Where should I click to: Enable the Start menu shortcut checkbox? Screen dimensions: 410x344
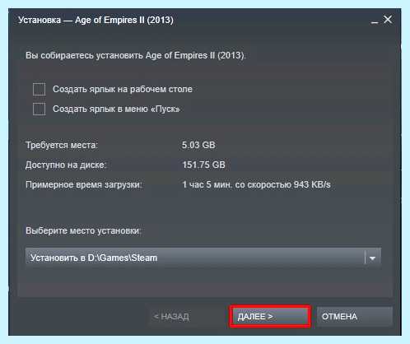click(40, 109)
